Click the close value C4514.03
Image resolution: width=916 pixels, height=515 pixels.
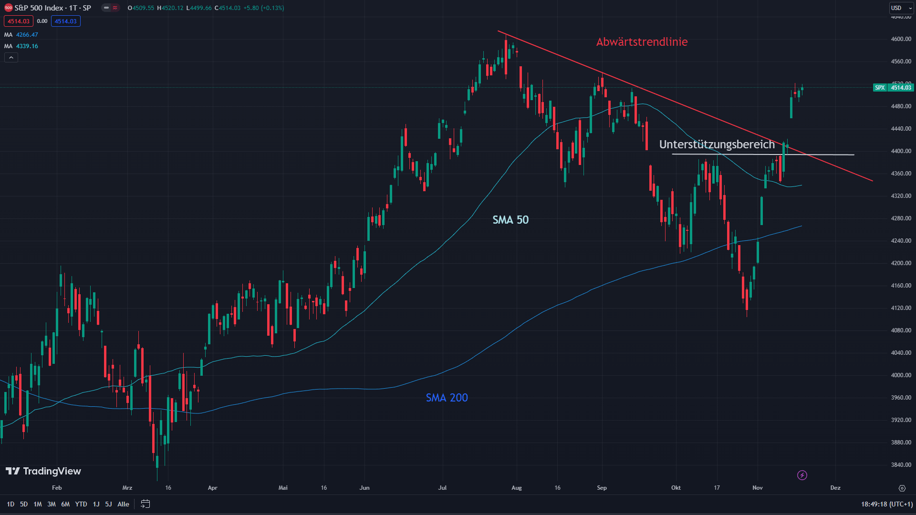tap(228, 8)
